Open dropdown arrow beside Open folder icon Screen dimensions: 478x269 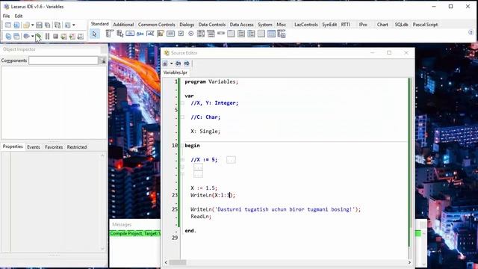(x=32, y=25)
